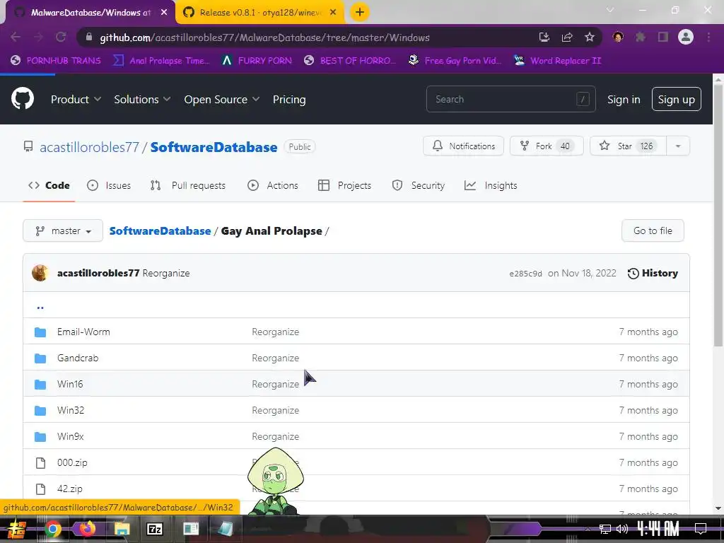Image resolution: width=724 pixels, height=543 pixels.
Task: Open the Win32 folder
Action: tap(71, 411)
